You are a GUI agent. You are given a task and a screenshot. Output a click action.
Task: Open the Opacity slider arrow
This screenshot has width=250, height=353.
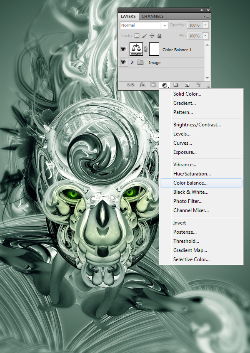205,25
